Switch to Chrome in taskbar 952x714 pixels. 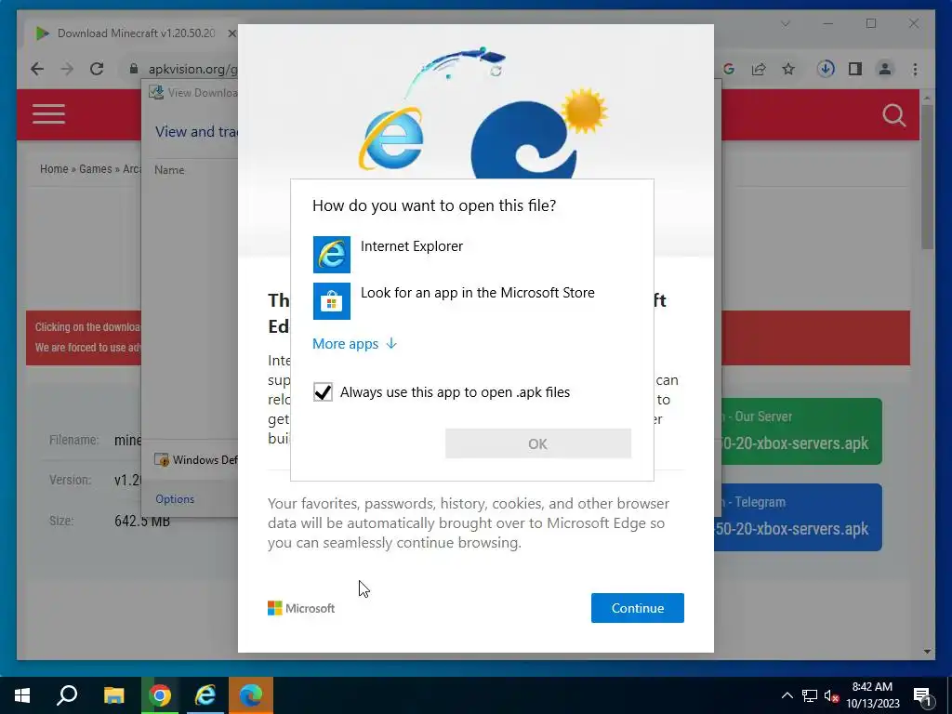160,695
